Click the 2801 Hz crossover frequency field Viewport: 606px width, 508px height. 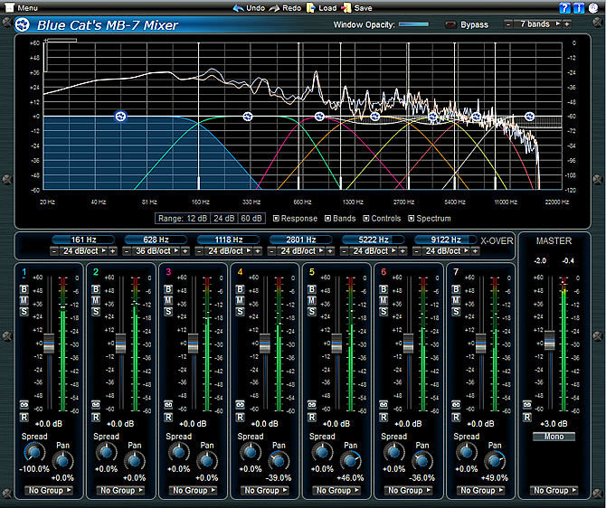click(x=300, y=240)
